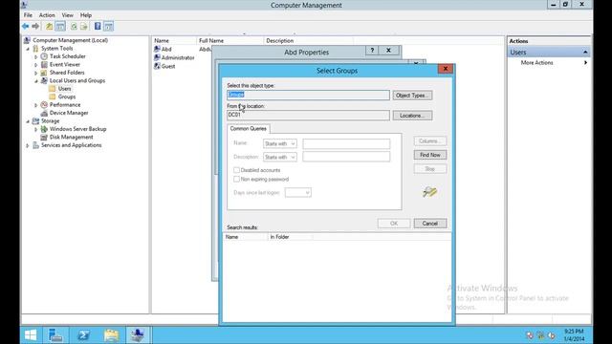Select the Common Queries tab
Image resolution: width=612 pixels, height=344 pixels.
point(249,129)
